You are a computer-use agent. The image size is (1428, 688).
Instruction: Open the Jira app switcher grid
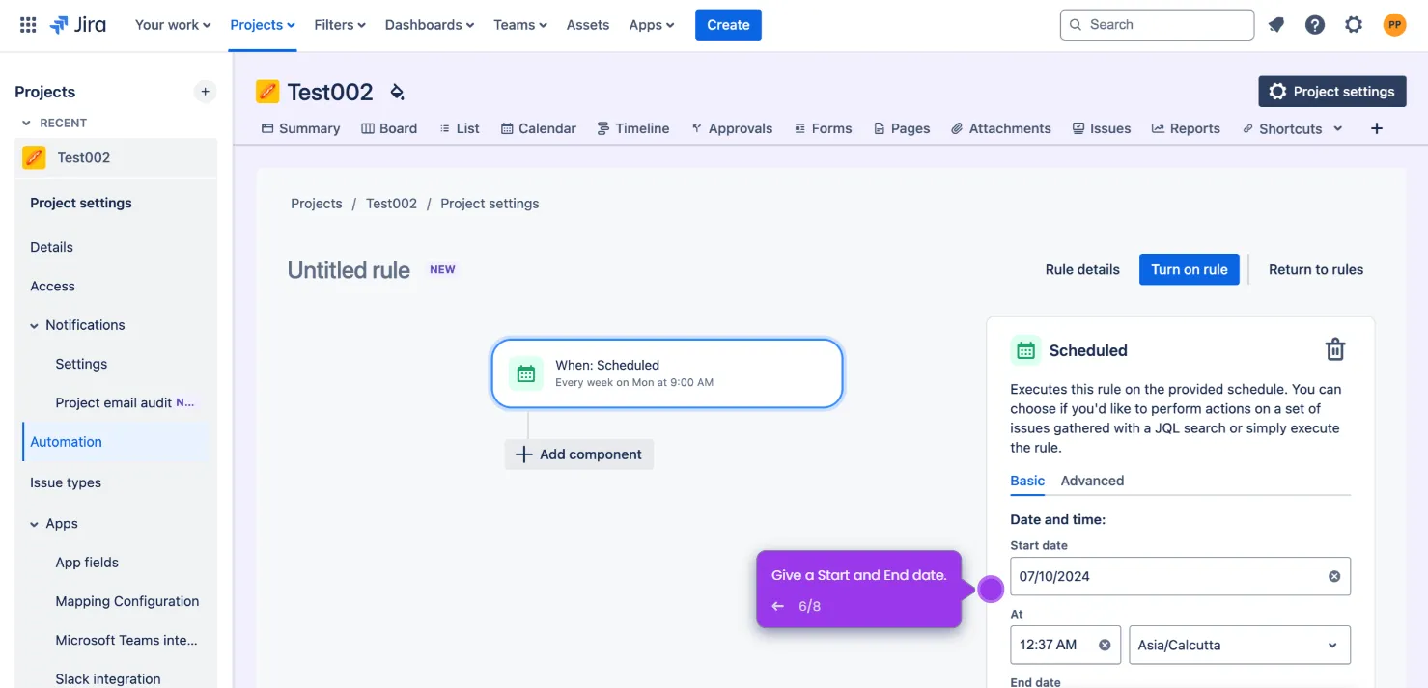[x=26, y=24]
